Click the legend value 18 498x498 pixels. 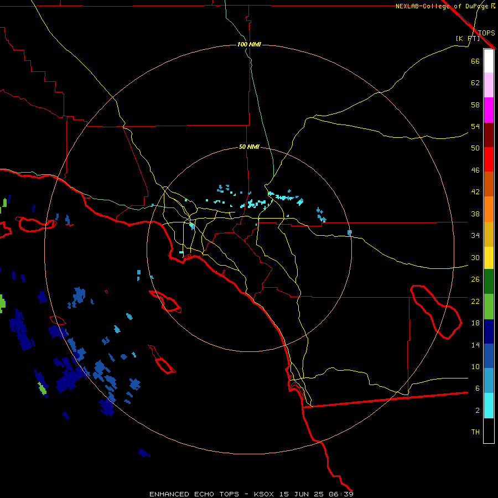475,323
